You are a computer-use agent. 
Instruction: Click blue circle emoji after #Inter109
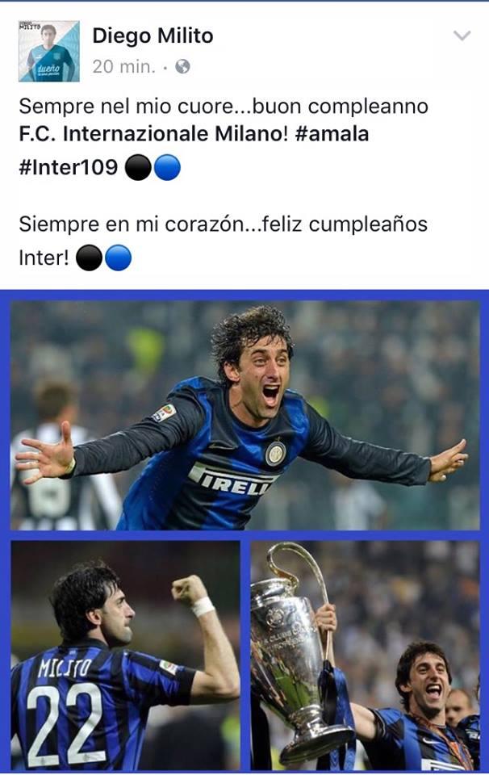[x=167, y=167]
